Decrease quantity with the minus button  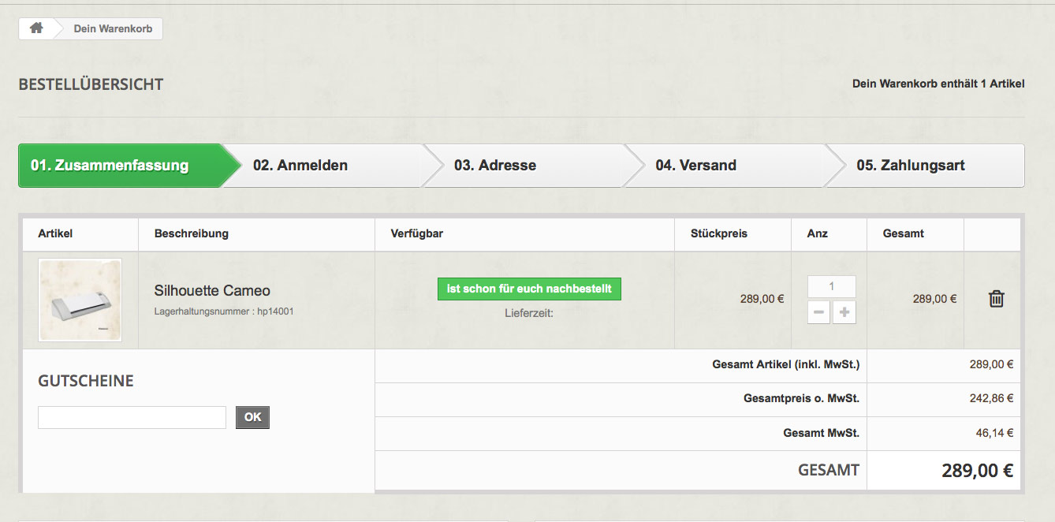818,313
